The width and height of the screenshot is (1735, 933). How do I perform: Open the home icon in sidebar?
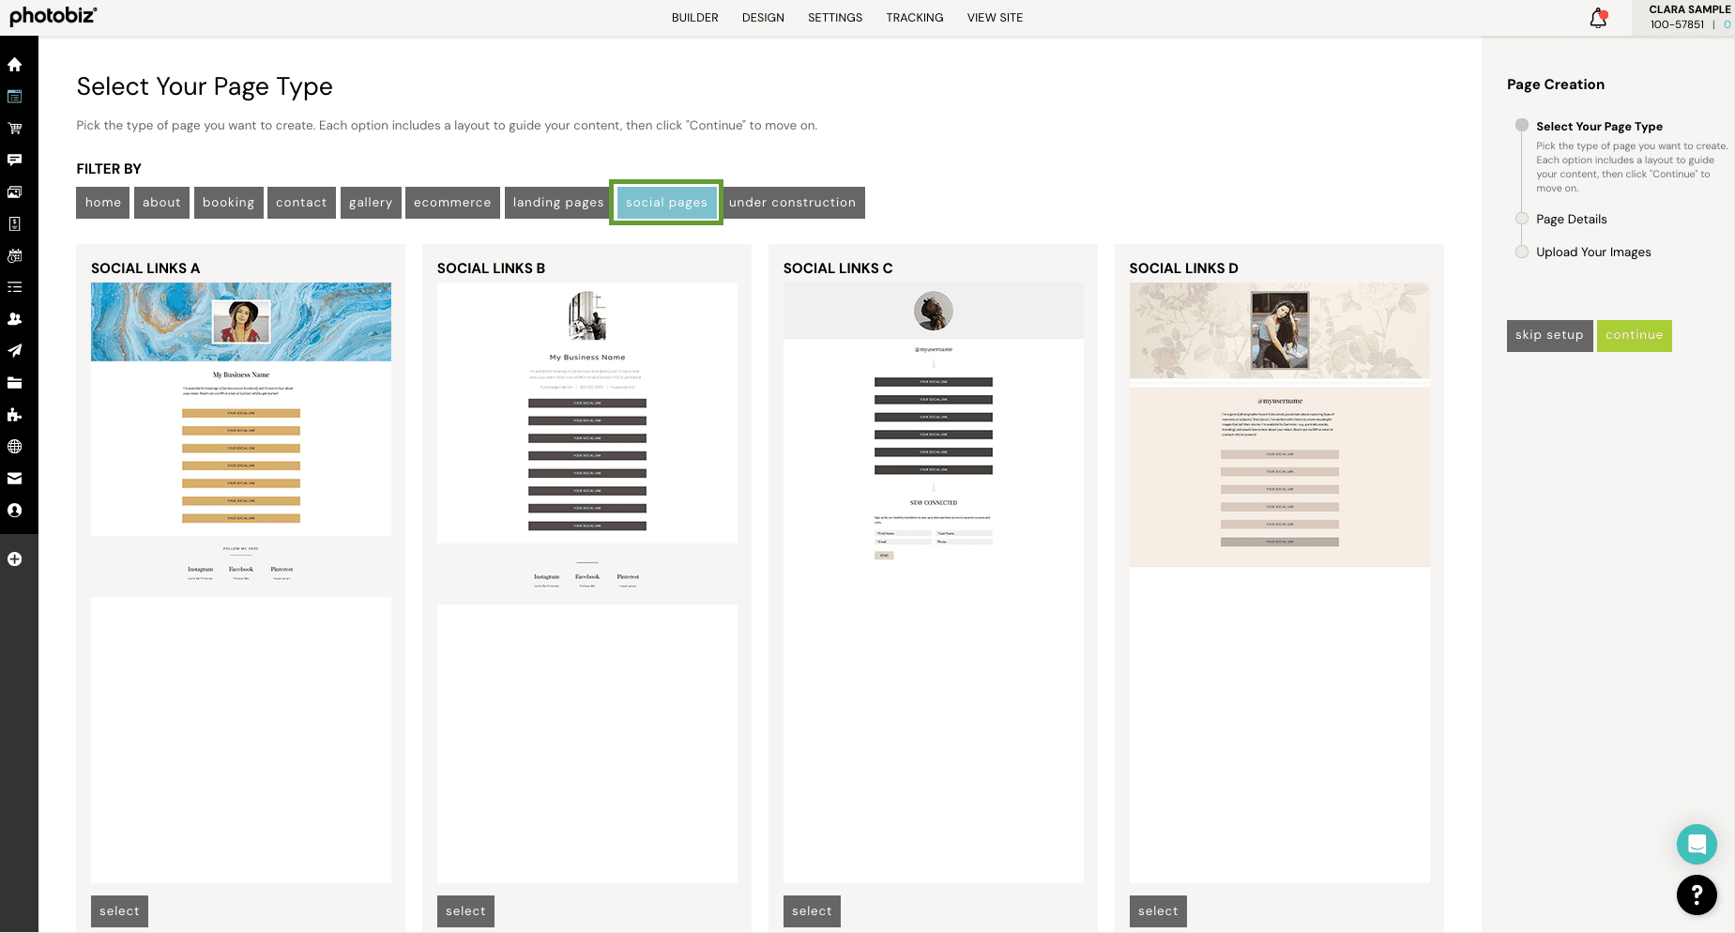[14, 65]
